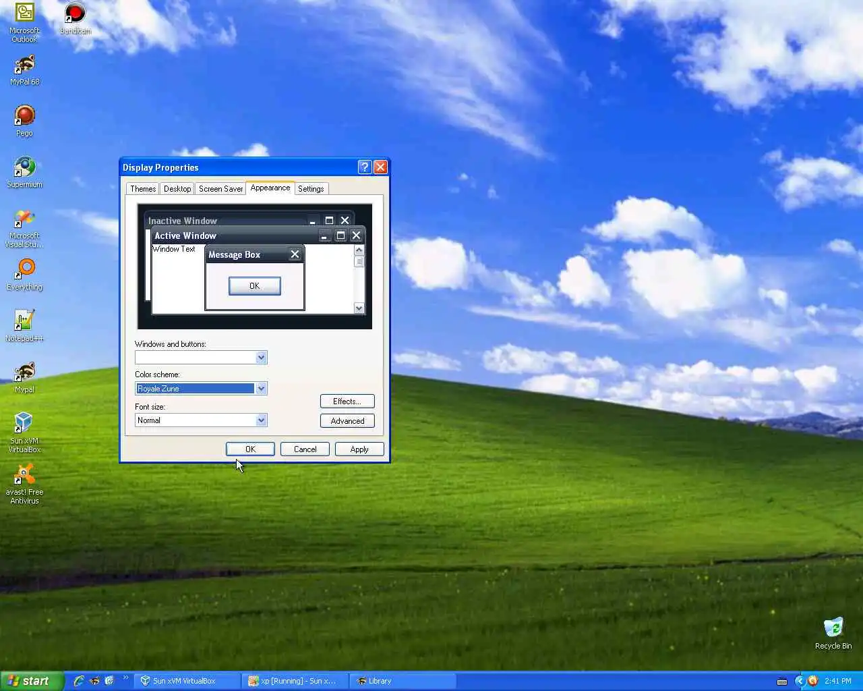Apply the appearance changes

(359, 449)
